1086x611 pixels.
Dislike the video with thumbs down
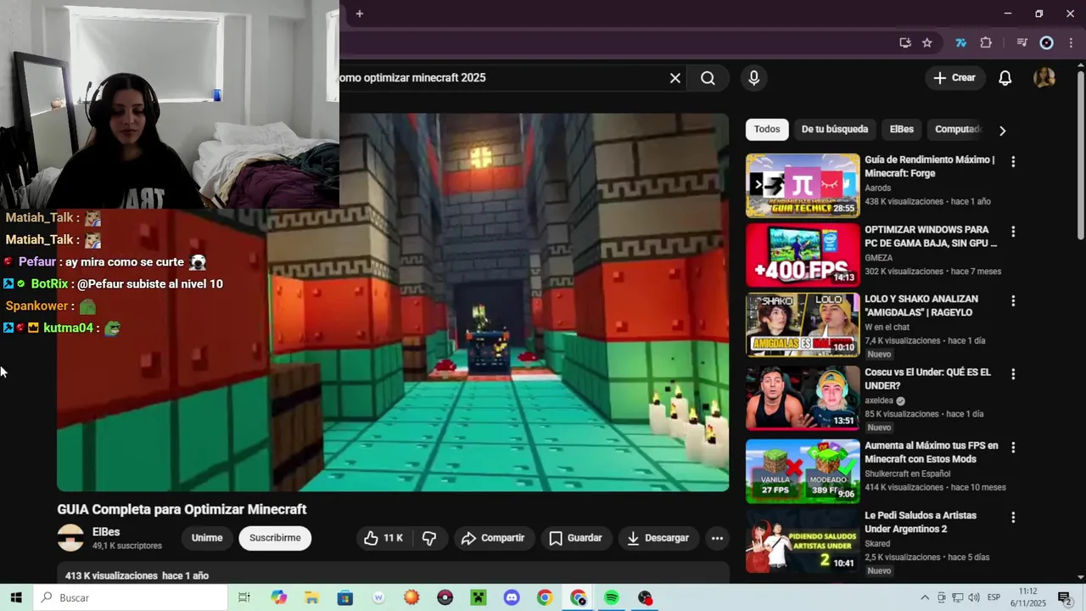click(x=429, y=538)
